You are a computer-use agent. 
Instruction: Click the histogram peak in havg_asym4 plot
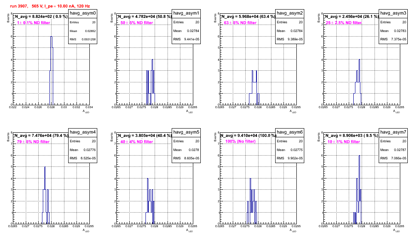click(x=45, y=167)
